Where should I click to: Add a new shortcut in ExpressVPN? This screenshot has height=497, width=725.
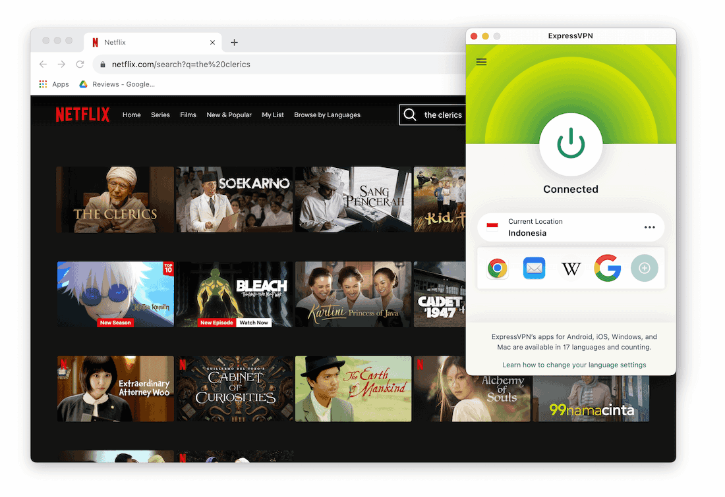click(644, 268)
